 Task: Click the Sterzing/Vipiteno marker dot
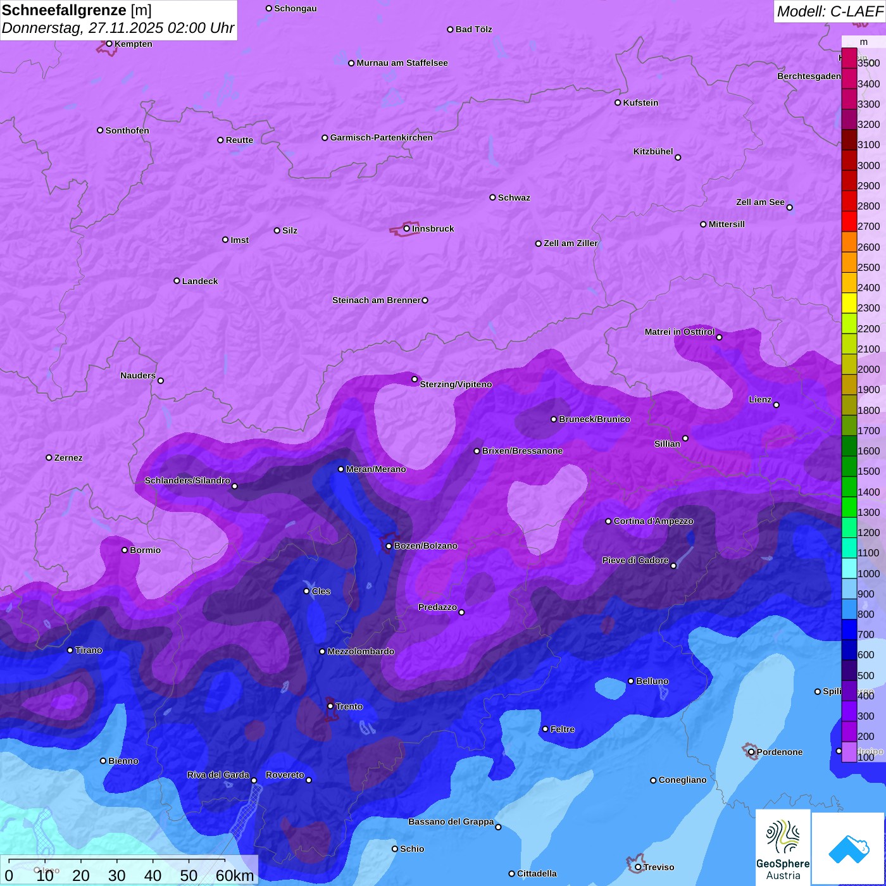[415, 379]
